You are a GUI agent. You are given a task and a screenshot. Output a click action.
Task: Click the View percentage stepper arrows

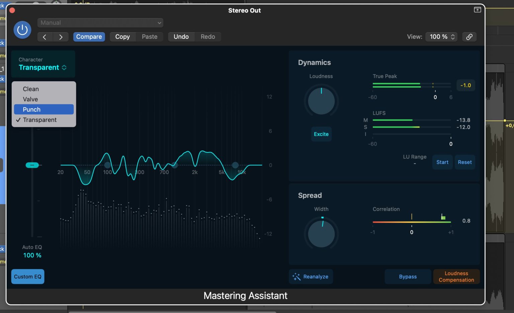[x=453, y=37]
